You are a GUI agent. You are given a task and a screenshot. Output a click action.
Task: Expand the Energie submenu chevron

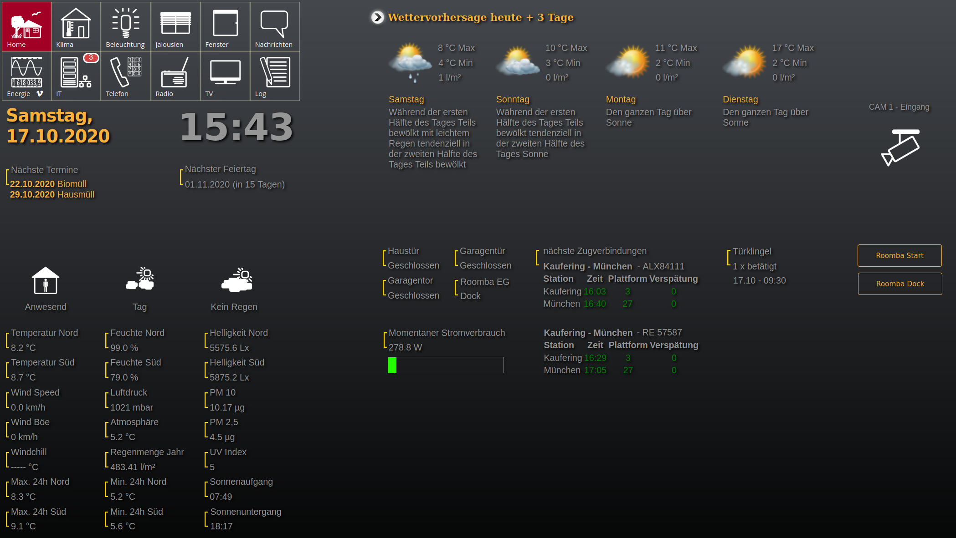40,94
